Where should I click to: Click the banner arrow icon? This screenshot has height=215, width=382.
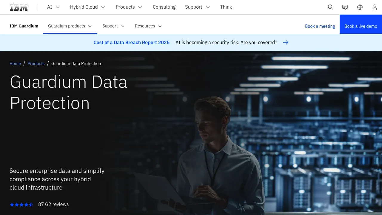286,42
